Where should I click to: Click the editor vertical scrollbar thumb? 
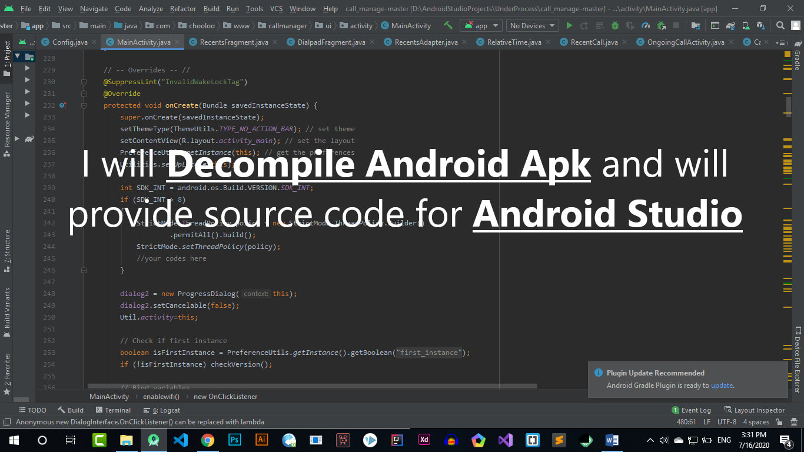click(x=788, y=107)
